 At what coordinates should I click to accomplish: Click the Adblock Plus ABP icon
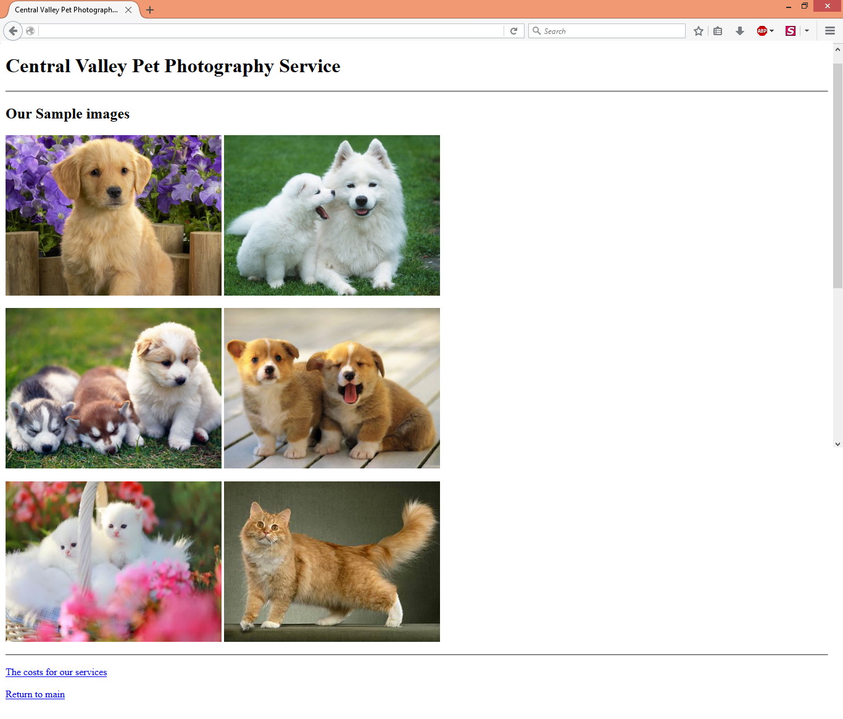click(762, 31)
